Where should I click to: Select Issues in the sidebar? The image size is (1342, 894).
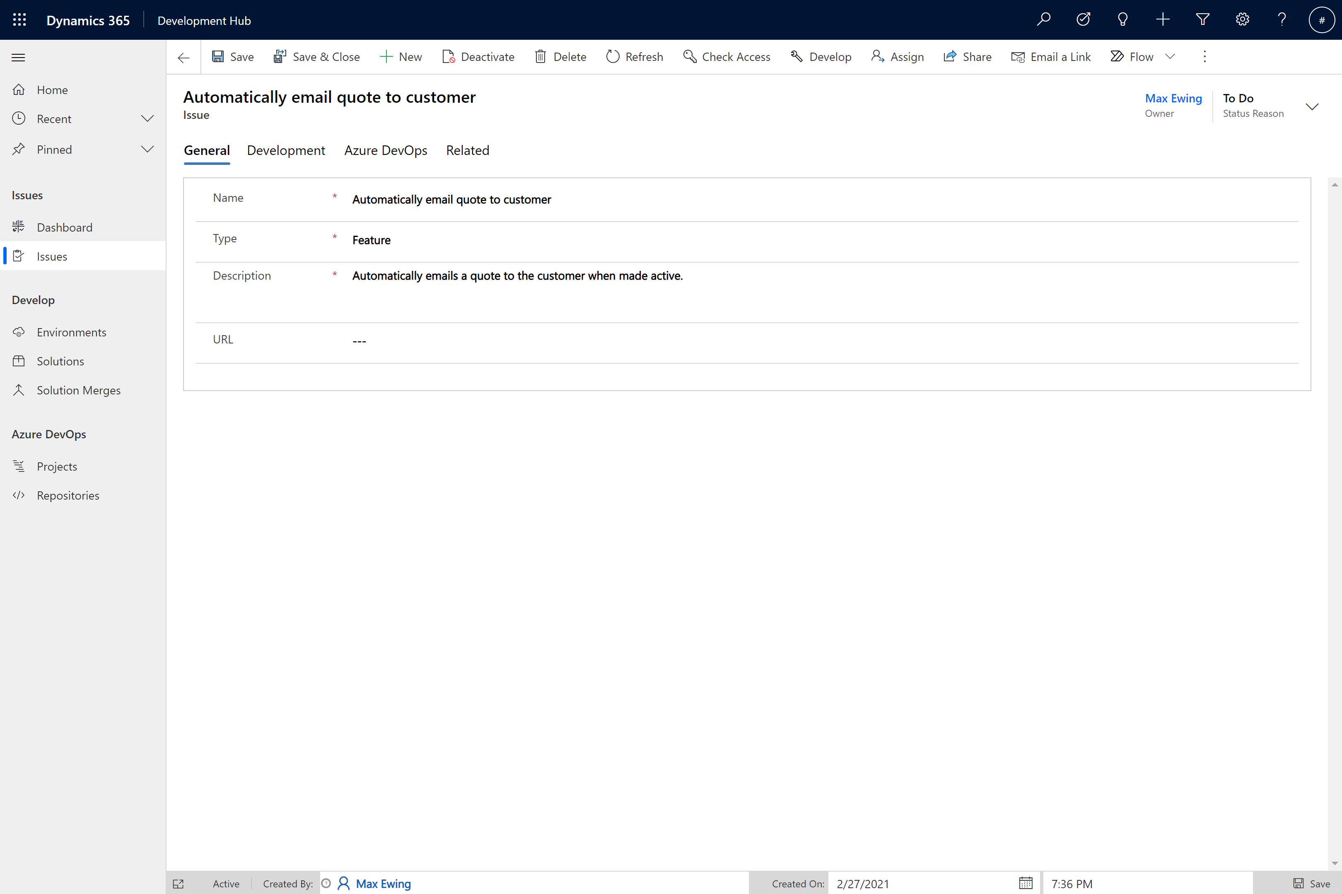83,256
